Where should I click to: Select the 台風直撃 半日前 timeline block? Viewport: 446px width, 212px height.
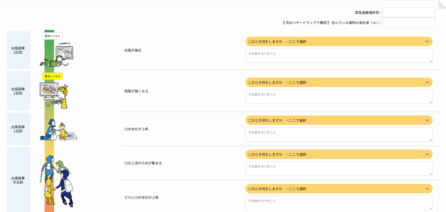[x=18, y=180]
